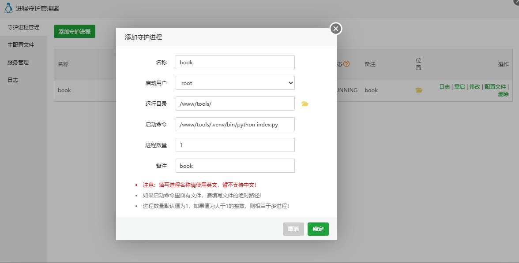The width and height of the screenshot is (519, 263).
Task: Click 重启 link for book process
Action: 459,87
